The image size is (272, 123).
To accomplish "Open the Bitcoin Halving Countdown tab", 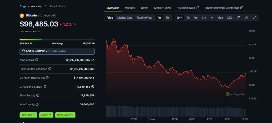I will point(224,8).
